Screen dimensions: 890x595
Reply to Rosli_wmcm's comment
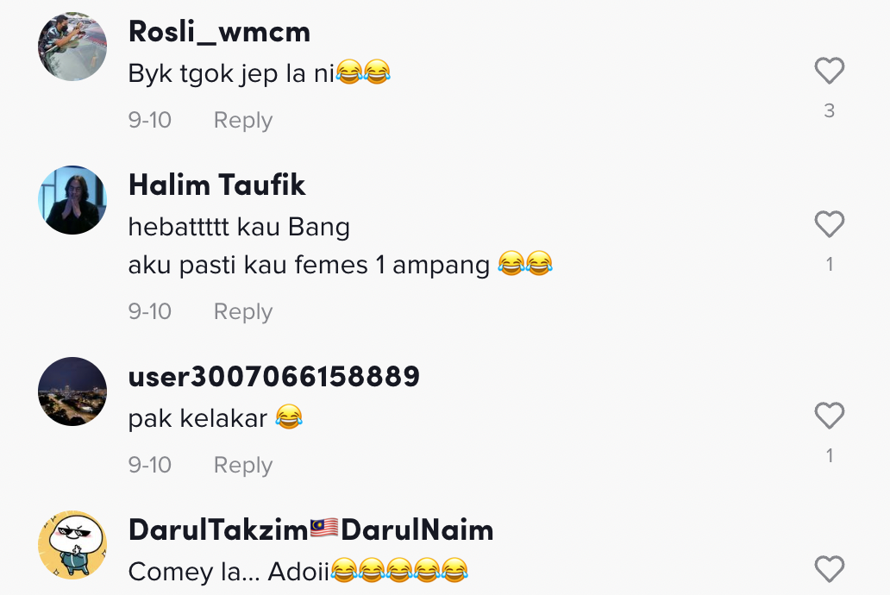coord(243,121)
